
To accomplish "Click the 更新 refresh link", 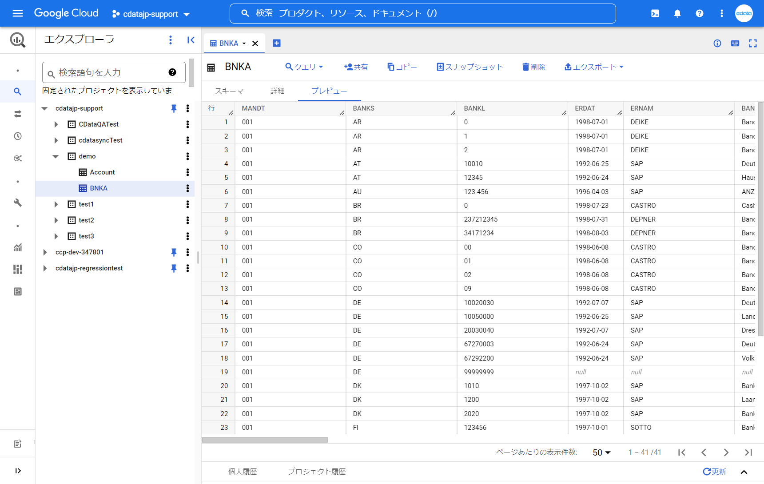I will point(715,471).
